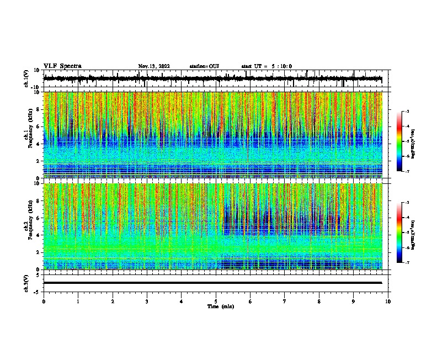Click time axis tick label "8"
437x338 pixels.
tap(319, 302)
